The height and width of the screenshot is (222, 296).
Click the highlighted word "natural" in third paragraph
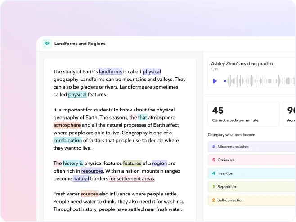pos(81,179)
